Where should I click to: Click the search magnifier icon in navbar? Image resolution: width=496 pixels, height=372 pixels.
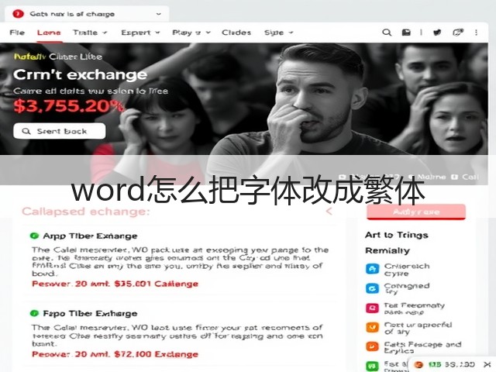click(387, 33)
